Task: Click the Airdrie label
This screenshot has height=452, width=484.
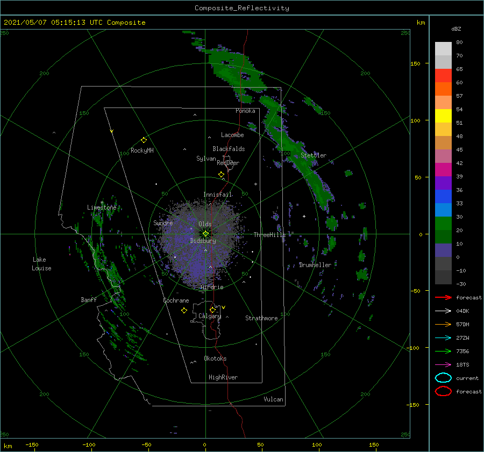Action: click(212, 287)
